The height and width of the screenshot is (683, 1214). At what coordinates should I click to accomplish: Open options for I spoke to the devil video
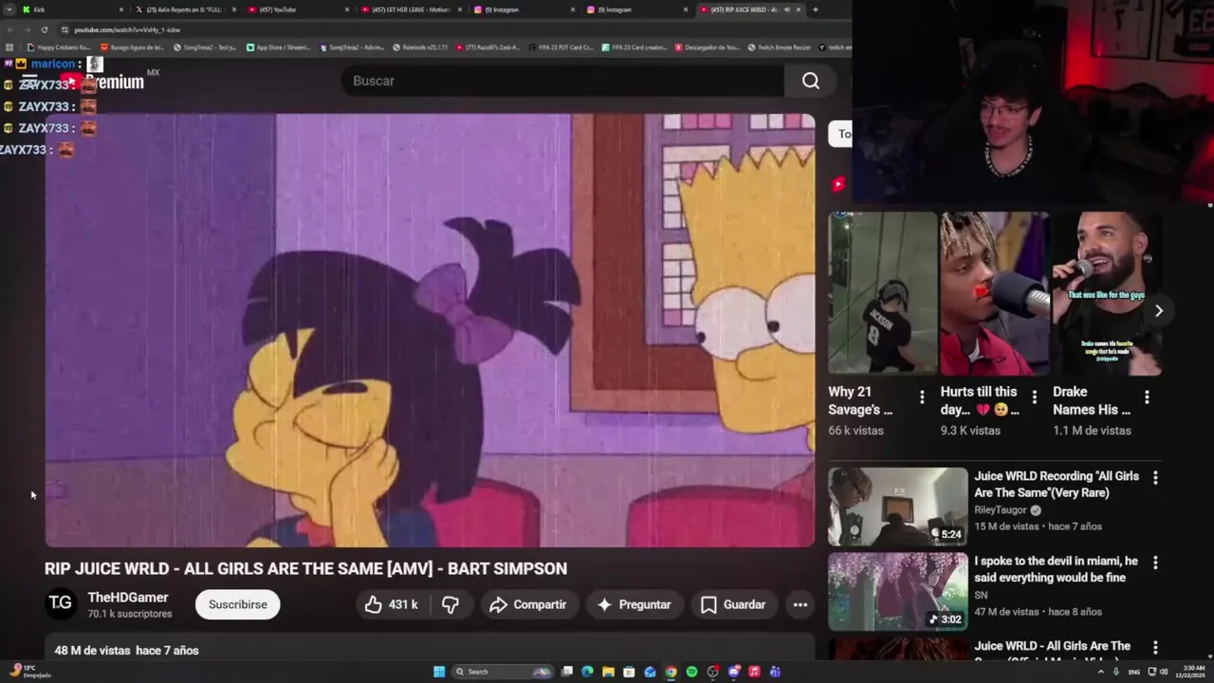click(x=1155, y=563)
